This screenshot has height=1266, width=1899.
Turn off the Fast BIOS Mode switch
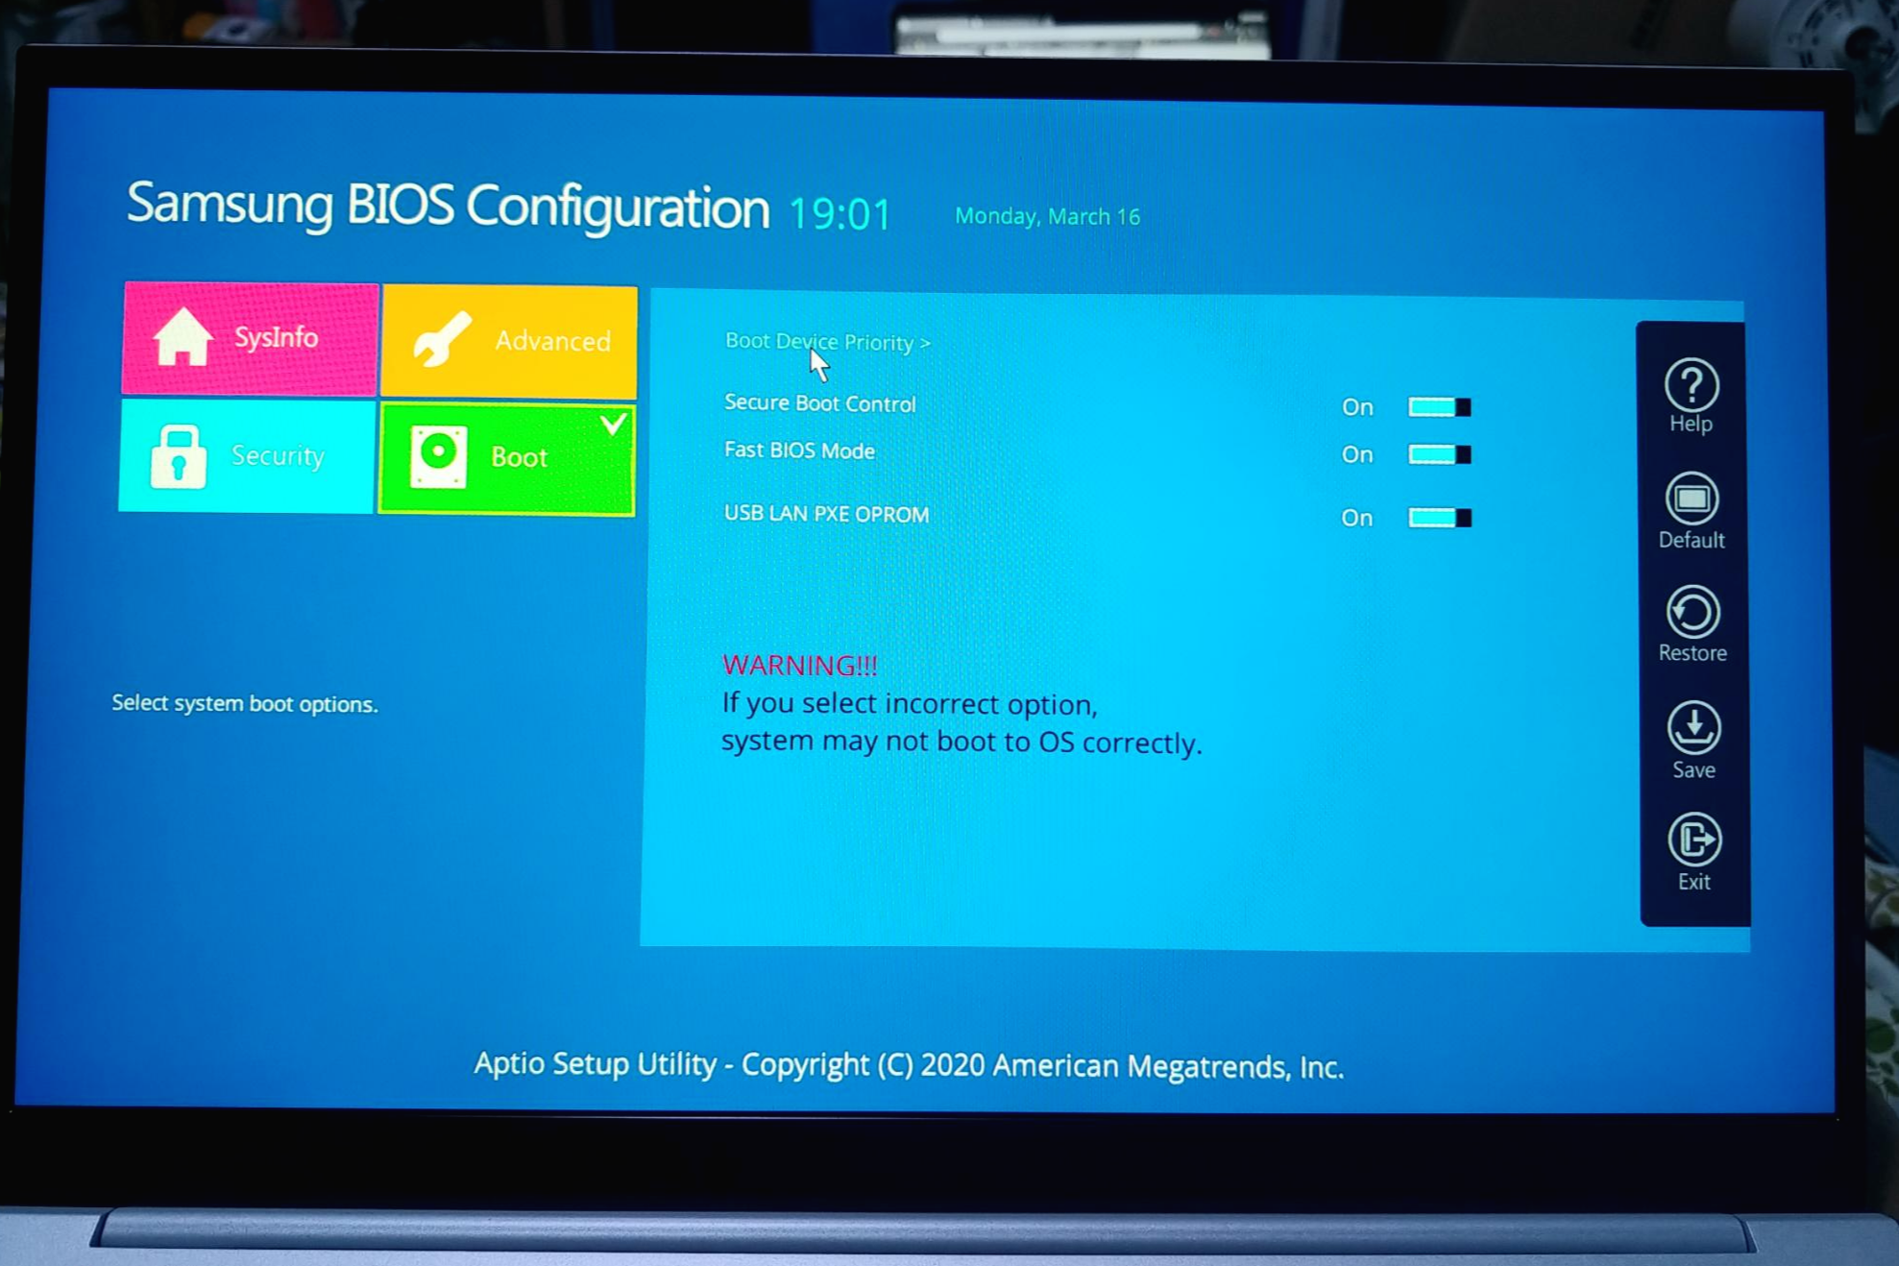coord(1438,454)
